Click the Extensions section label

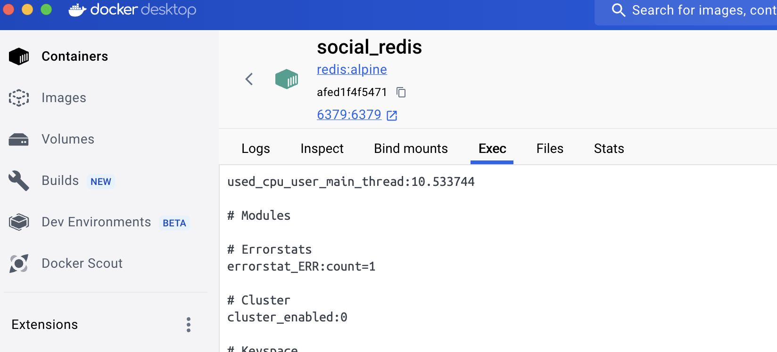pyautogui.click(x=45, y=325)
